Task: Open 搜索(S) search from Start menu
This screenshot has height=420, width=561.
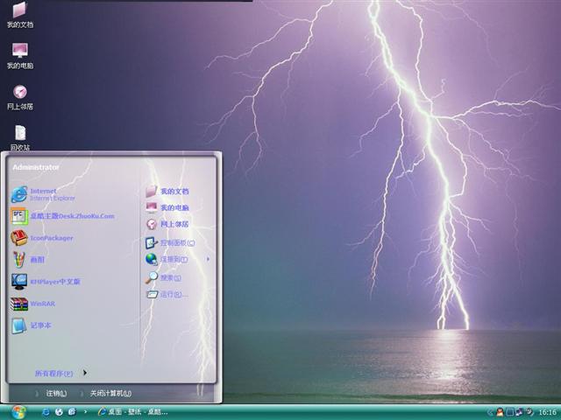Action: (x=163, y=277)
